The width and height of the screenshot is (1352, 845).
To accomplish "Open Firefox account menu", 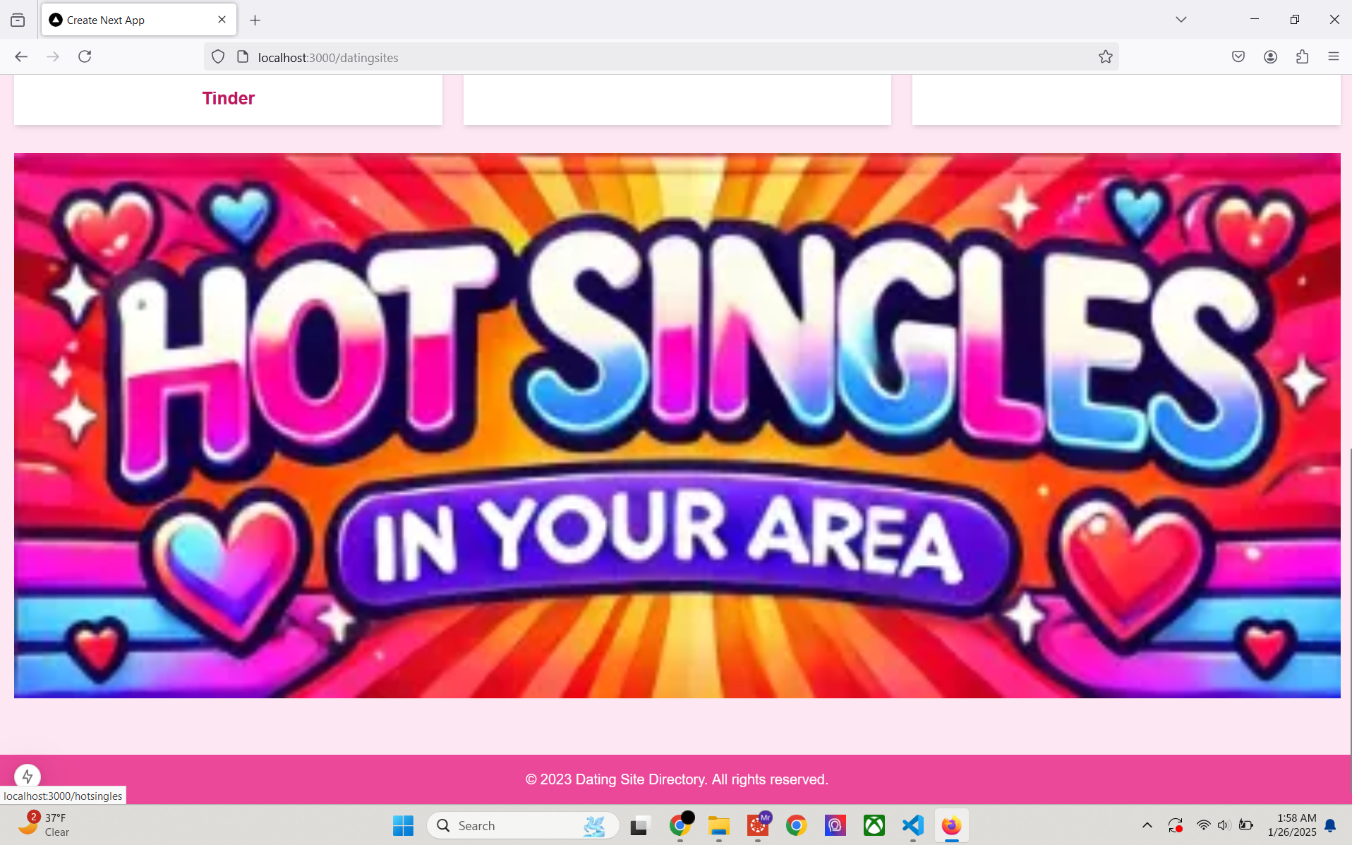I will point(1270,57).
